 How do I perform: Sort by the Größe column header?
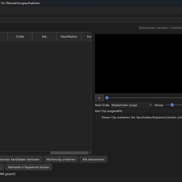[x=20, y=37]
